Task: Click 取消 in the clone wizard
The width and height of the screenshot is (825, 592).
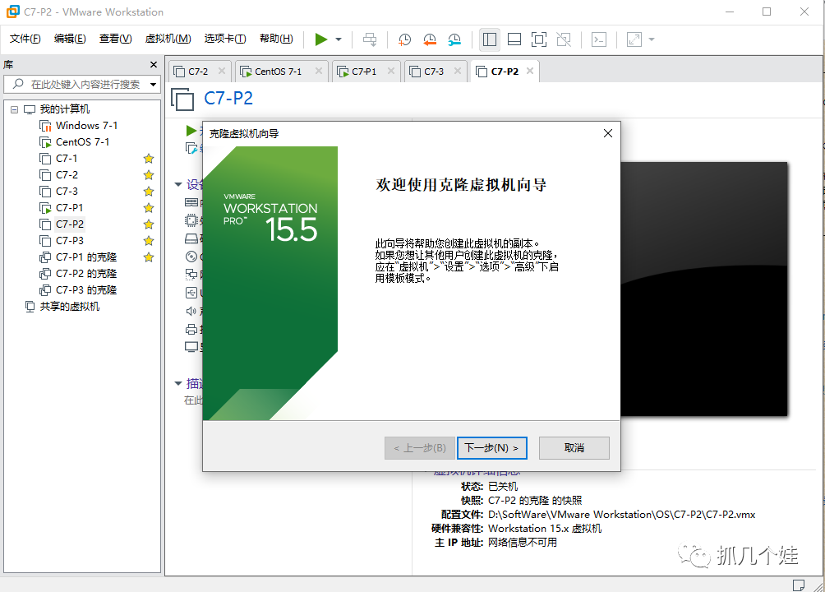Action: [574, 447]
